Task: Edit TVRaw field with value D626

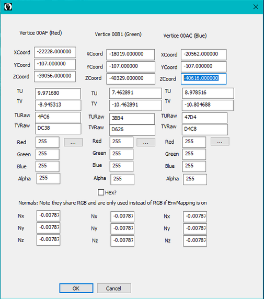Action: click(132, 130)
